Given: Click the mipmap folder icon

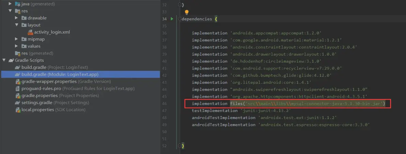Looking at the screenshot, I should [24, 39].
